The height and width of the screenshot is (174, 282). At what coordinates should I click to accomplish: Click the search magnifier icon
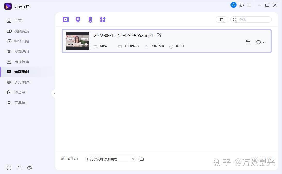[x=235, y=20]
